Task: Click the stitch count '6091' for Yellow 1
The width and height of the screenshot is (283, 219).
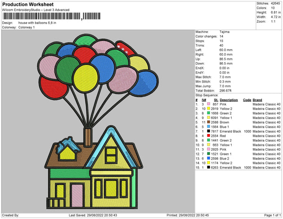Action: click(x=215, y=118)
